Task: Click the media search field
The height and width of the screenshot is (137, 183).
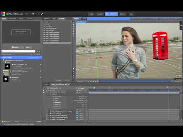Action: 18,51
